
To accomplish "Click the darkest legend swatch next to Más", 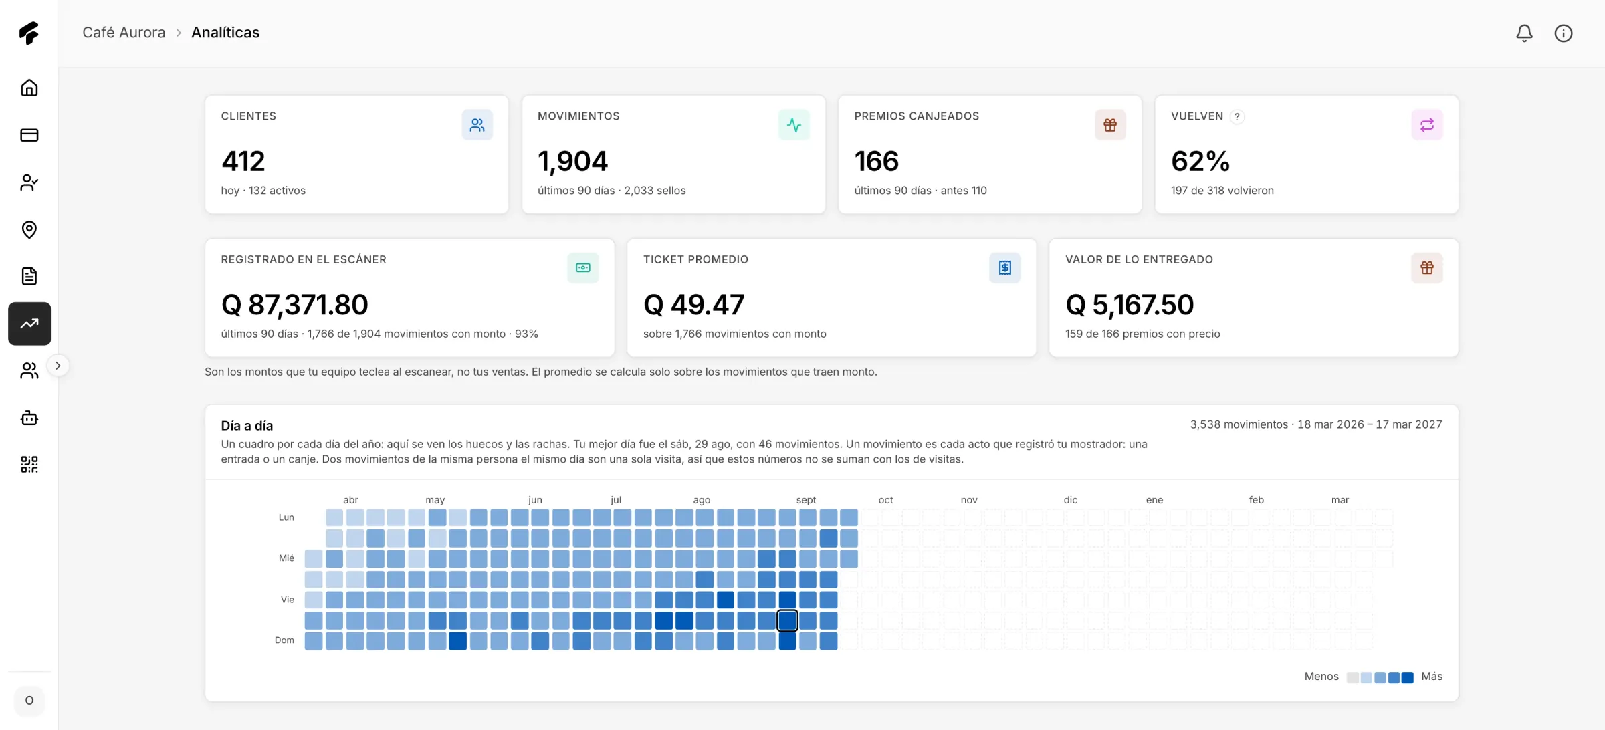I will tap(1408, 677).
